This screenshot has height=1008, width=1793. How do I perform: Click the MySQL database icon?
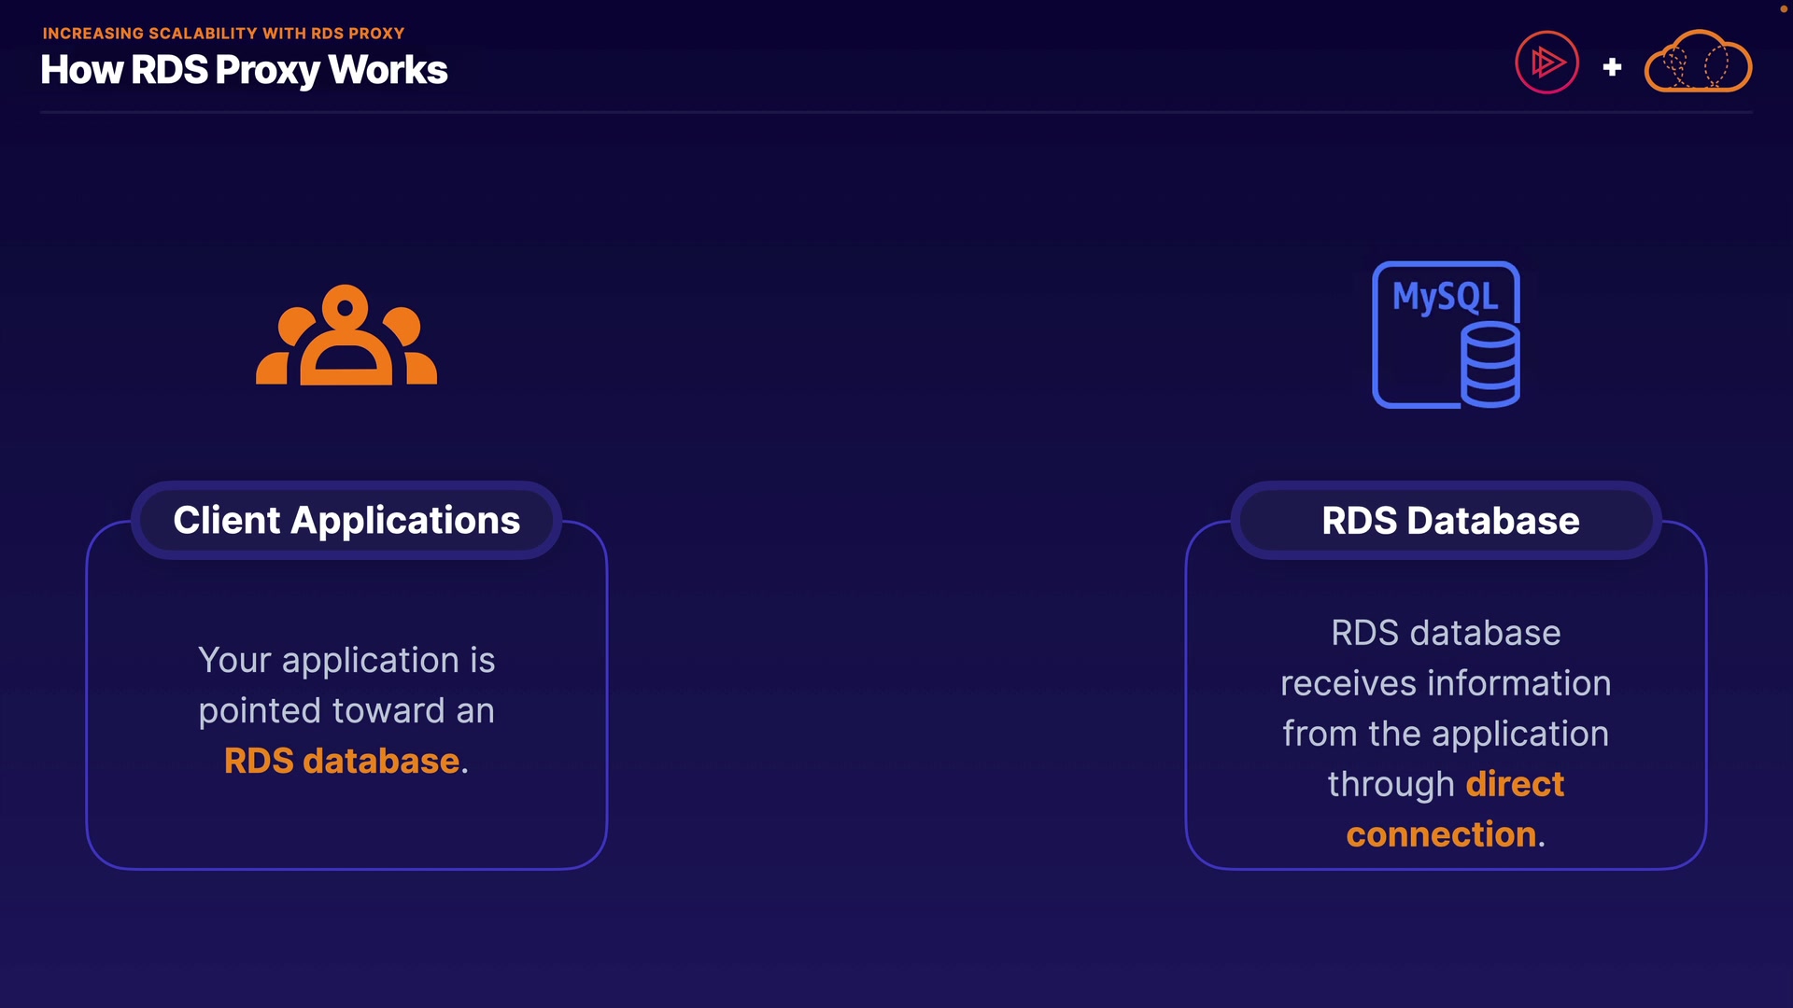click(1445, 334)
